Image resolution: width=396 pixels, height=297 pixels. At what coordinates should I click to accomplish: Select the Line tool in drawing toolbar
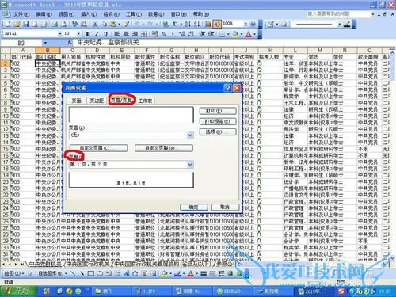(74, 273)
